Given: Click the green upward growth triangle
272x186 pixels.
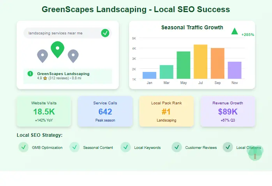Looking at the screenshot, I should (x=234, y=31).
